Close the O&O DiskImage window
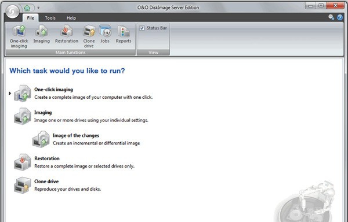The image size is (348, 222). (x=335, y=6)
